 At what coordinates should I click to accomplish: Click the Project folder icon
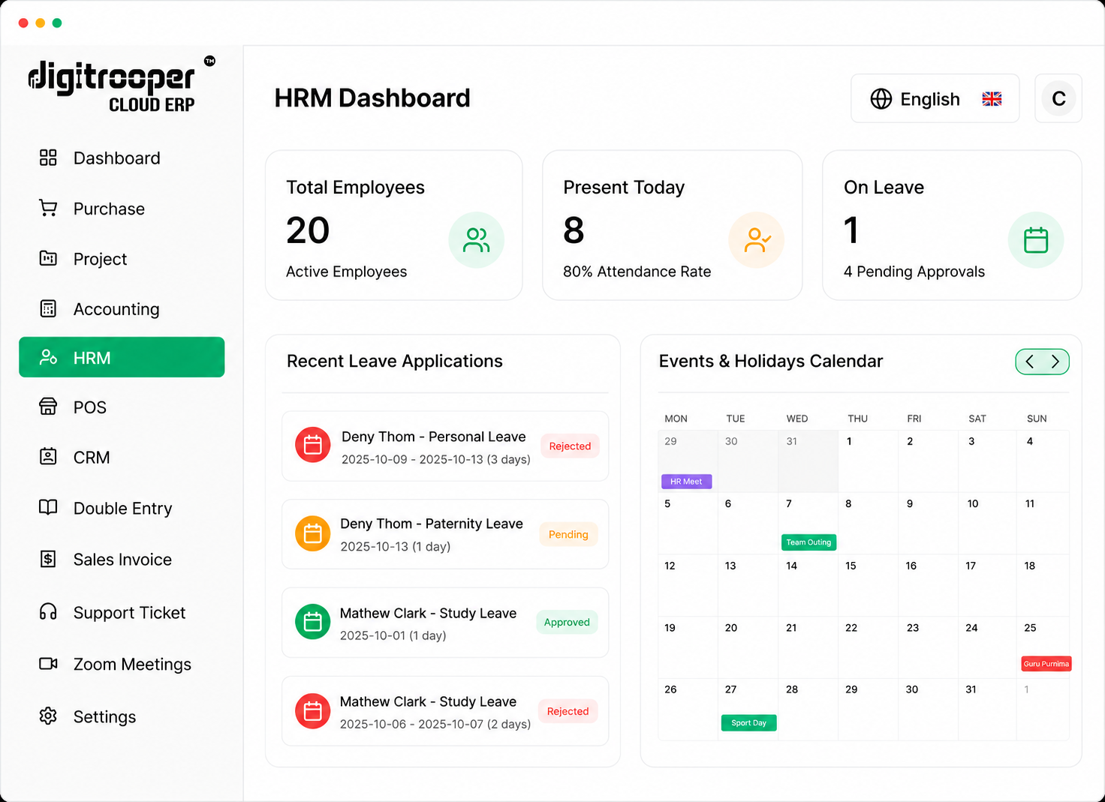pyautogui.click(x=48, y=258)
